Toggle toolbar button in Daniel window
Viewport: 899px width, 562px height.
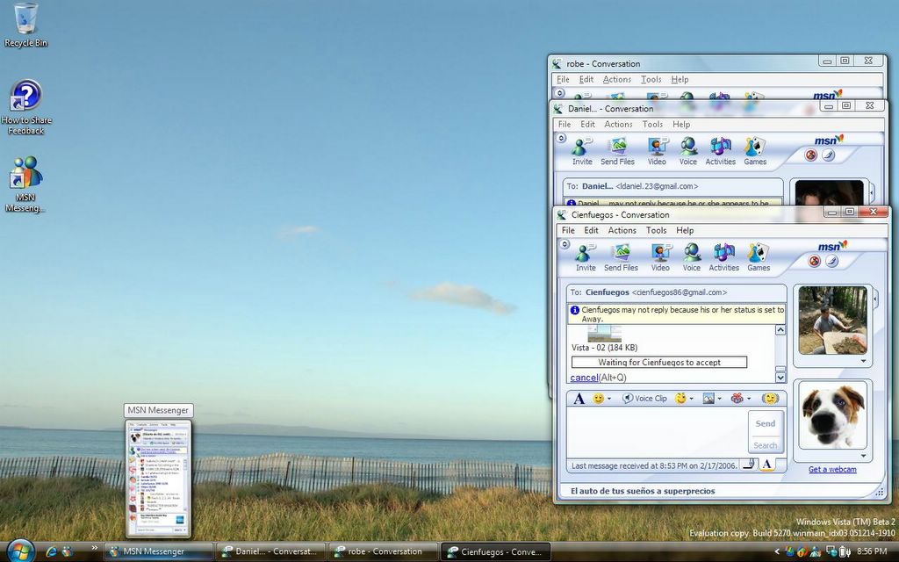pyautogui.click(x=561, y=138)
